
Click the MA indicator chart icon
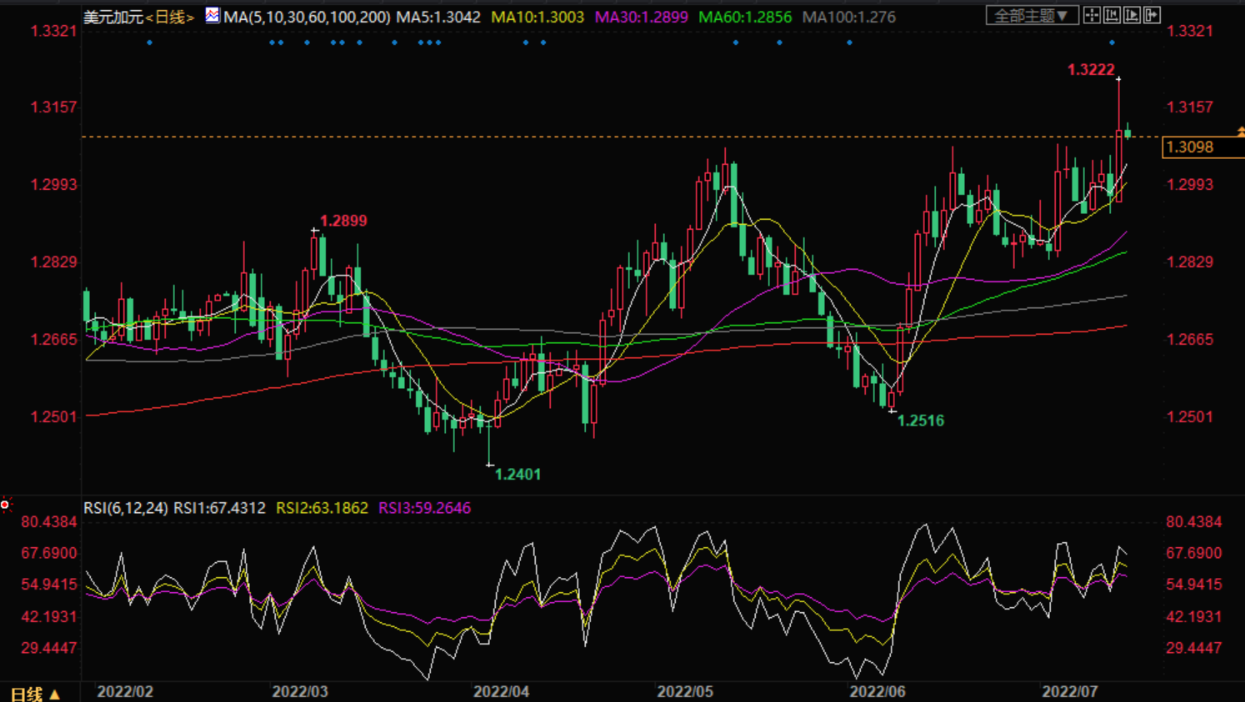coord(212,15)
